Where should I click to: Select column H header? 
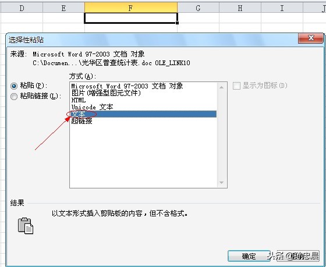[240, 8]
